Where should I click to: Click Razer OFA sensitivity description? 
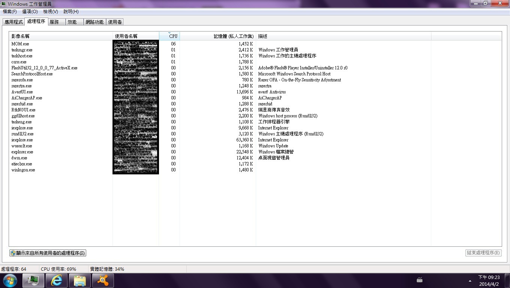[300, 80]
